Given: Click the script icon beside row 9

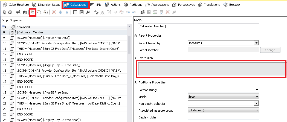Looking at the screenshot, I should tap(12, 38).
